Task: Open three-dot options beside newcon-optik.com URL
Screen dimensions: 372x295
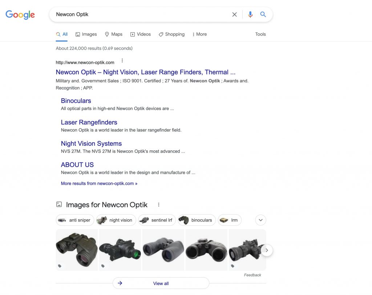Action: click(122, 61)
